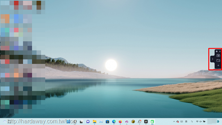The width and height of the screenshot is (222, 125).
Task: Open File Explorer from the taskbar
Action: click(x=94, y=122)
